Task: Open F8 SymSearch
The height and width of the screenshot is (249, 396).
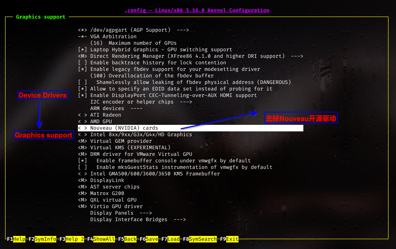Action: click(203, 239)
